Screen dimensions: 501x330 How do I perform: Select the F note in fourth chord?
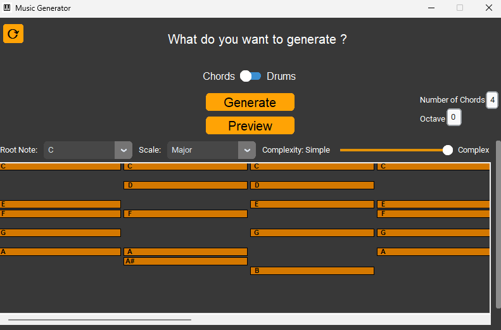pyautogui.click(x=433, y=213)
